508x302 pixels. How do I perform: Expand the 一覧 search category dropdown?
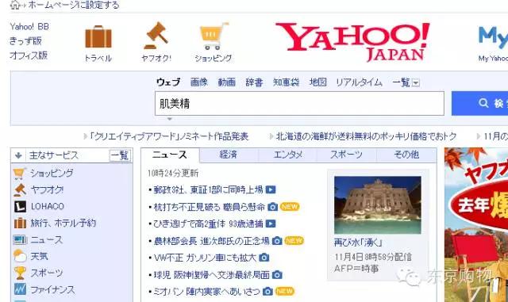coord(416,83)
